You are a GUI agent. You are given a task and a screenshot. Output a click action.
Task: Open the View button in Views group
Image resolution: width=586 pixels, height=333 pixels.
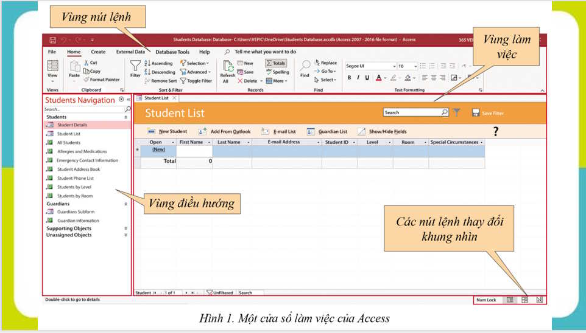(x=52, y=71)
